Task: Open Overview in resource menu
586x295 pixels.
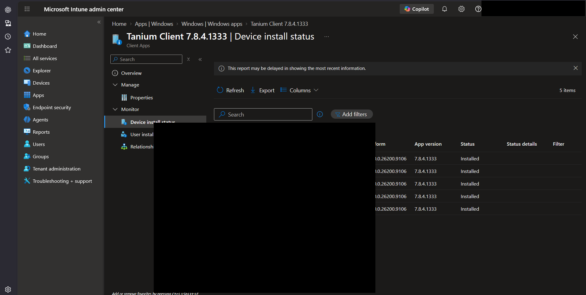Action: point(131,73)
